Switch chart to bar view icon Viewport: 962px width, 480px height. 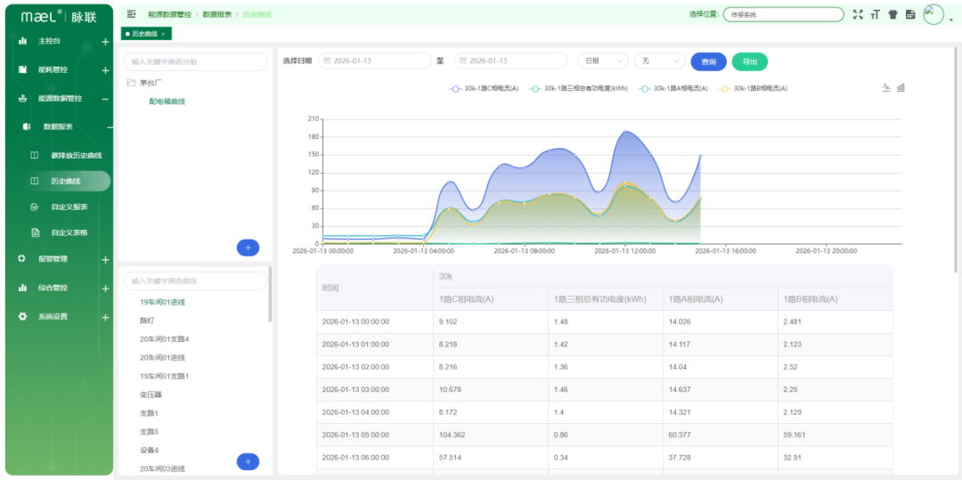coord(901,87)
